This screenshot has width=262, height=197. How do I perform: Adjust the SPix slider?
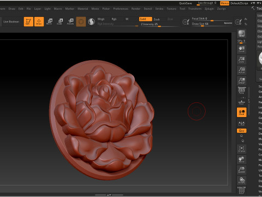click(242, 42)
